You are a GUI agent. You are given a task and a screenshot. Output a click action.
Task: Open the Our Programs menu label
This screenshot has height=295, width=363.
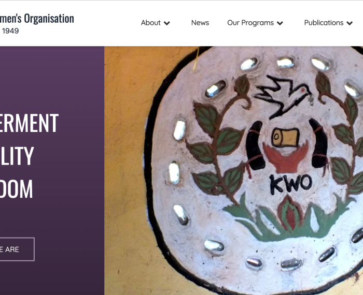coord(250,23)
